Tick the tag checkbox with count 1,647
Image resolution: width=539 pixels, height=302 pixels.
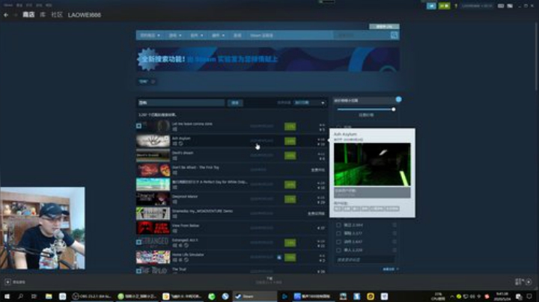(x=338, y=241)
